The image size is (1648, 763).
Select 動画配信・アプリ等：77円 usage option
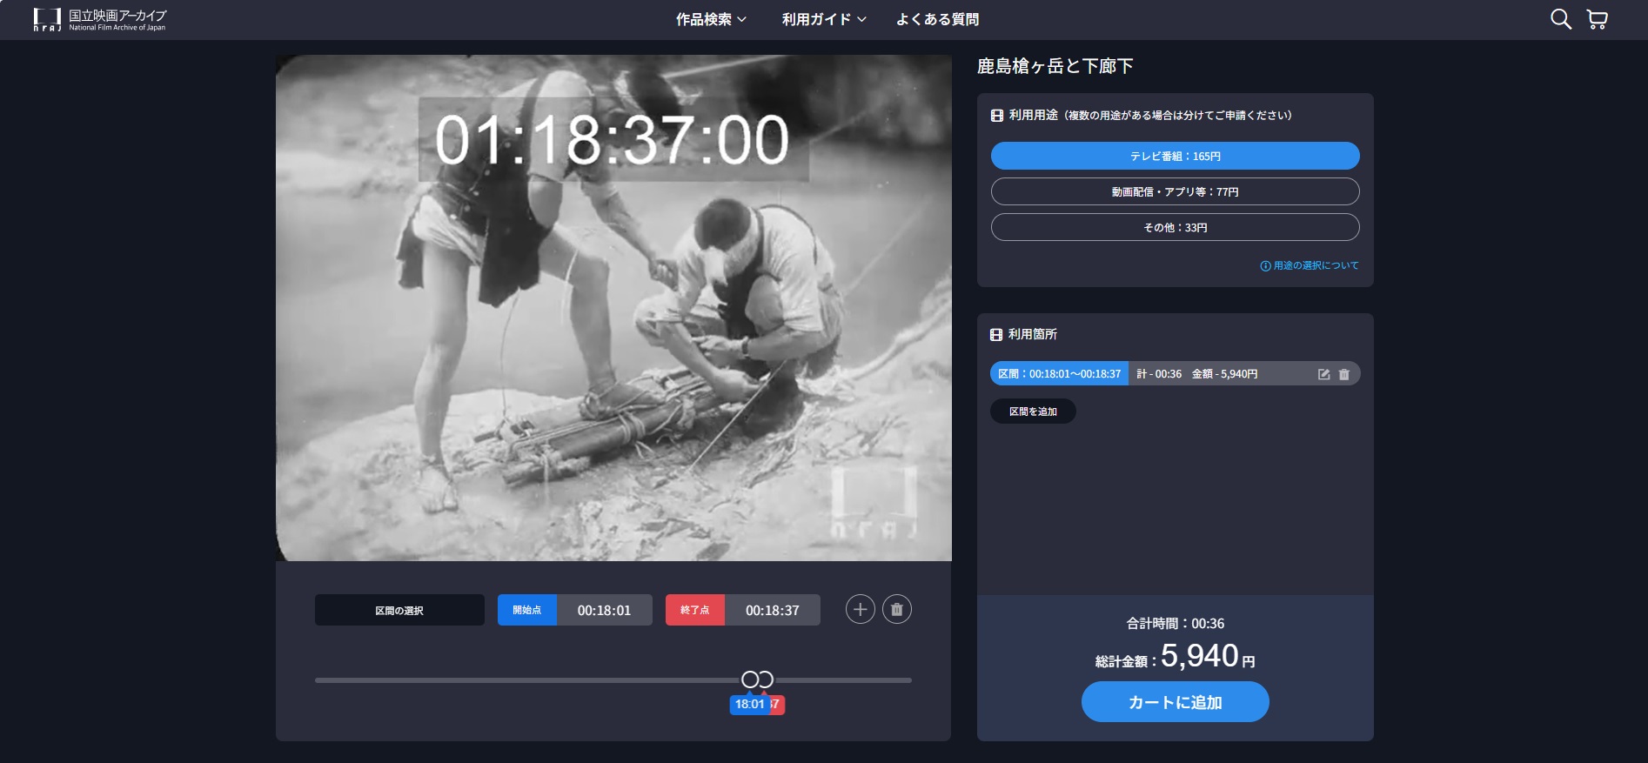click(1175, 191)
